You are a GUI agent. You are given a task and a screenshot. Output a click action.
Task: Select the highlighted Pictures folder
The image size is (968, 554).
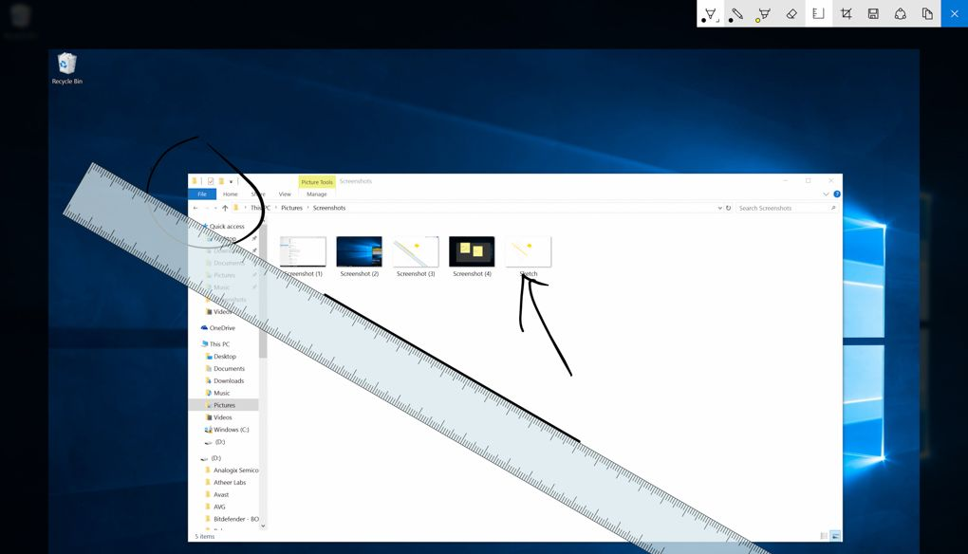tap(223, 405)
